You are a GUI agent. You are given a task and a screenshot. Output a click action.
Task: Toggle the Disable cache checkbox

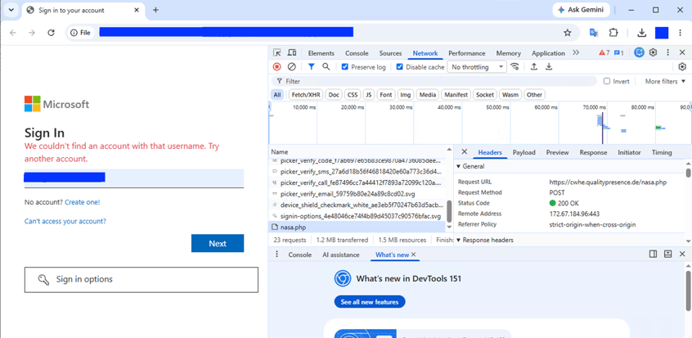coord(399,67)
